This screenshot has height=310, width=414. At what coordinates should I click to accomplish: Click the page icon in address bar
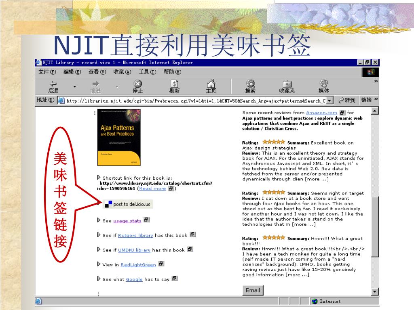61,101
